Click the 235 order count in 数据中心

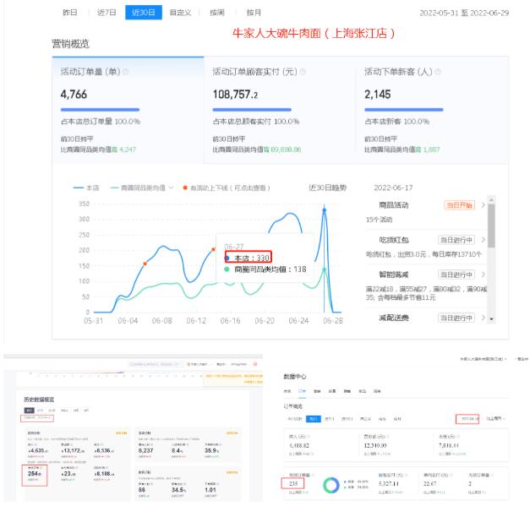point(293,484)
